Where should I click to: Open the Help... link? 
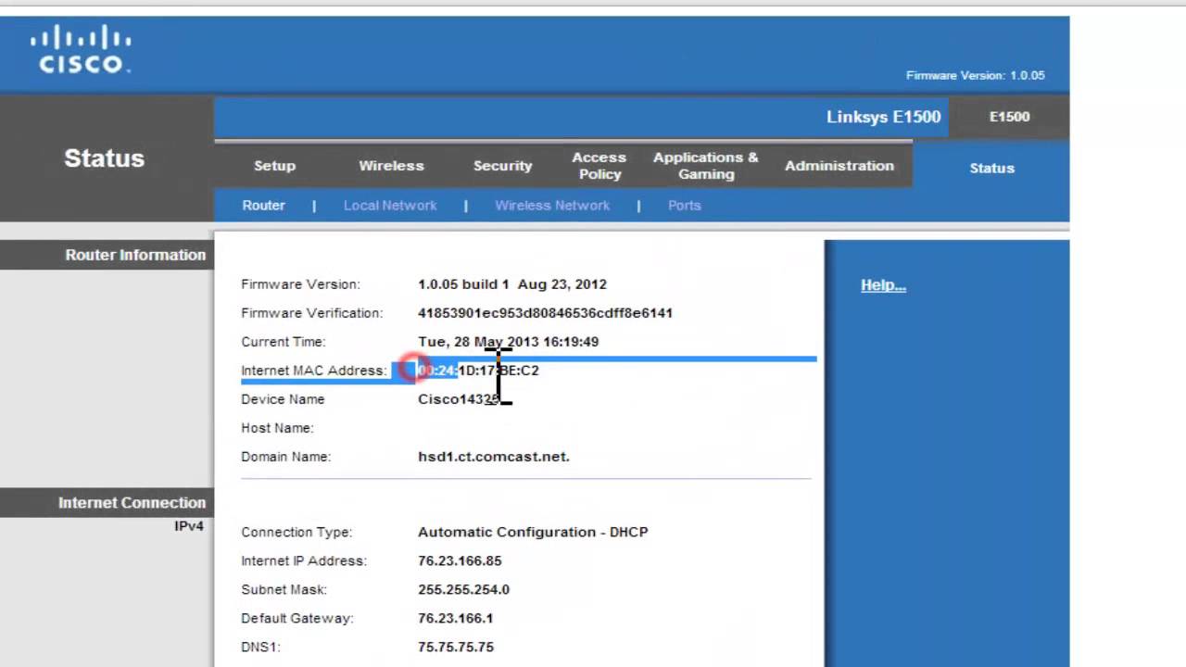click(883, 285)
